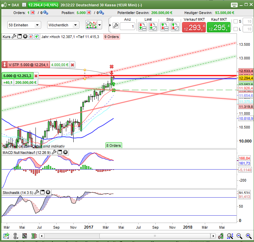Open the 8 Orders label
The height and width of the screenshot is (242, 254).
tap(113, 146)
